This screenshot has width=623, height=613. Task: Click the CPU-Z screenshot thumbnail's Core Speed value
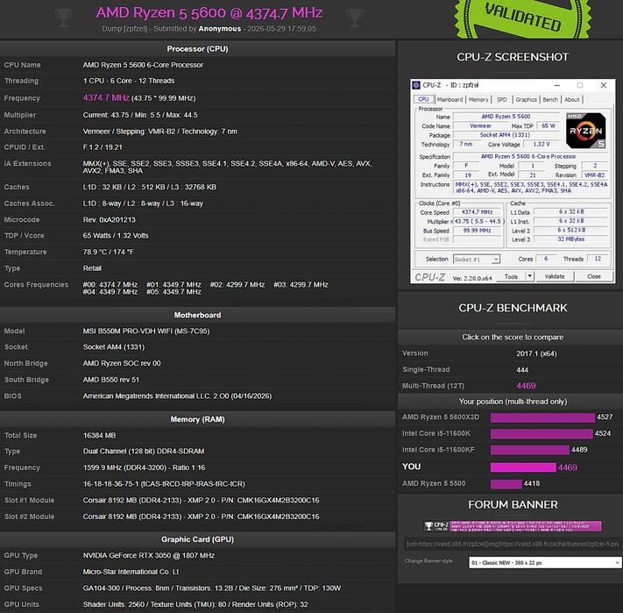[x=477, y=212]
